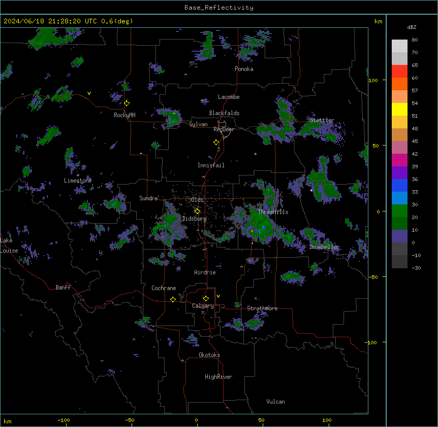Image resolution: width=438 pixels, height=427 pixels.
Task: Click the Stettler city label
Action: [x=322, y=120]
